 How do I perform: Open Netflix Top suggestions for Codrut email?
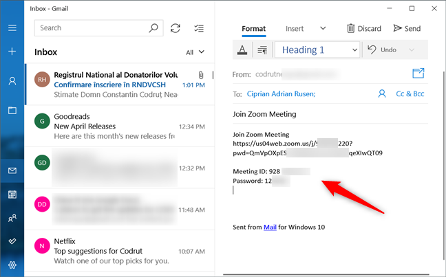point(120,251)
